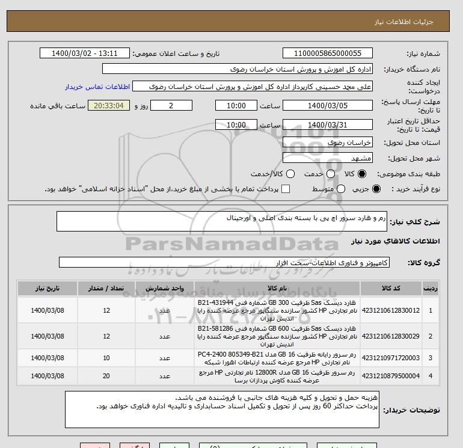This screenshot has width=463, height=448.
Task: Open the اطلاعات تماس خریدار link
Action: click(x=97, y=87)
